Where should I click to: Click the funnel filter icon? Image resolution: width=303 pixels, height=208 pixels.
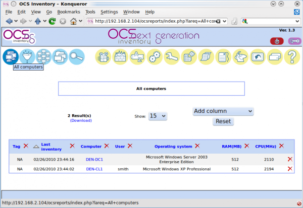point(27,57)
